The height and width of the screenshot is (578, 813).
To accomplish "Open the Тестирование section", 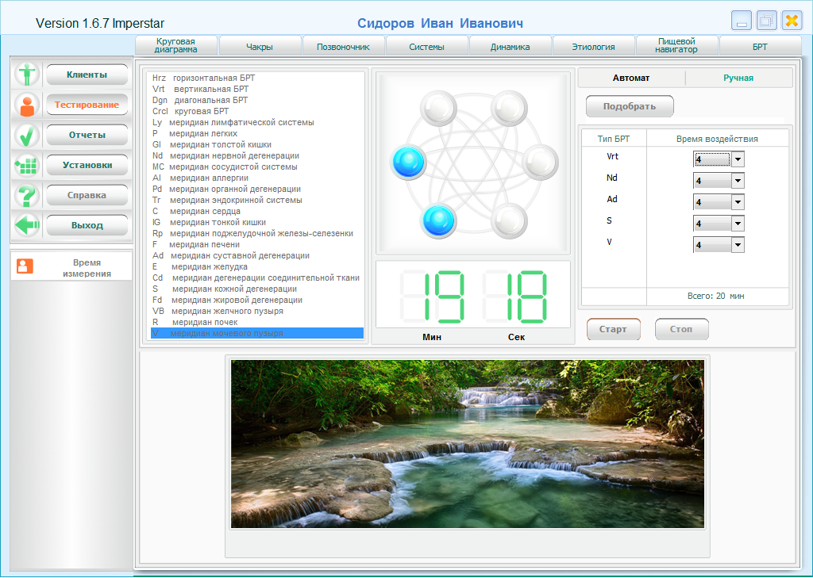I will coord(87,105).
